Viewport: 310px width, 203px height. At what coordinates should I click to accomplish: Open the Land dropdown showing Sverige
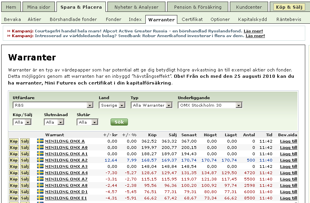(x=112, y=105)
